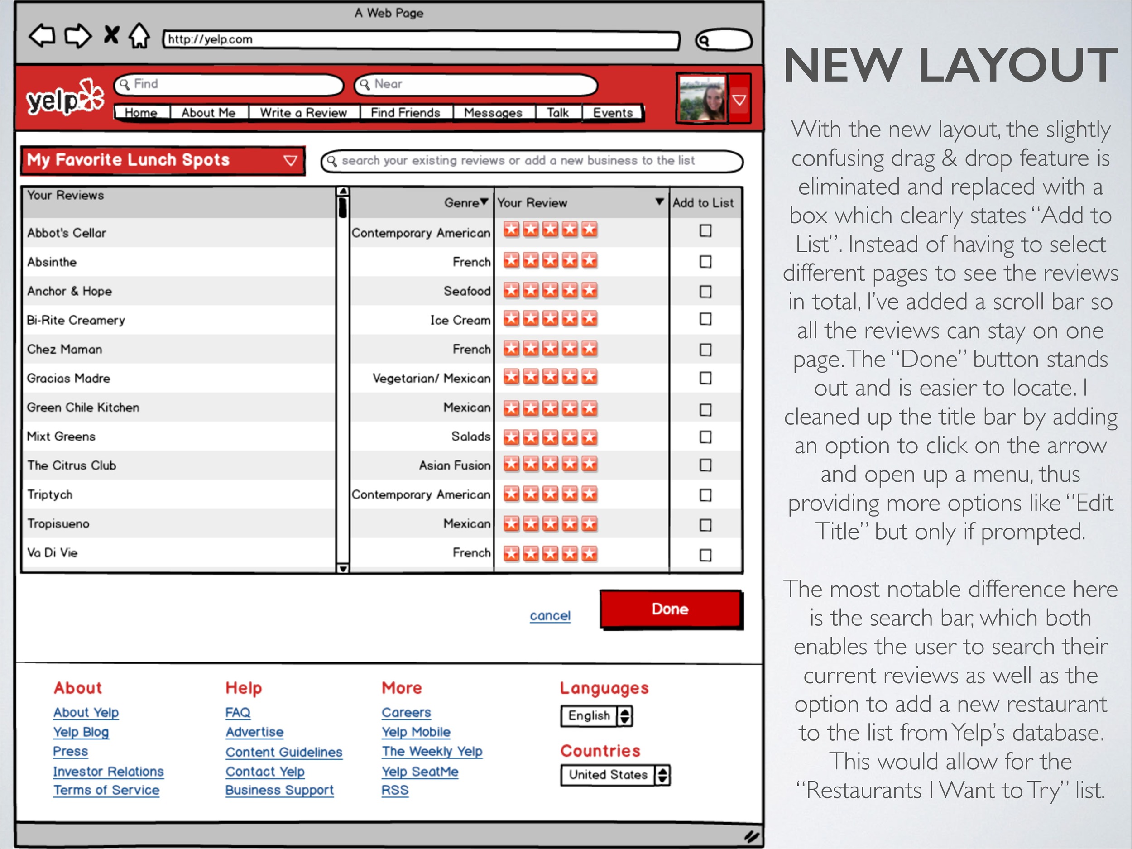The width and height of the screenshot is (1132, 849).
Task: Open the Yelp SeatMe link
Action: (x=420, y=771)
